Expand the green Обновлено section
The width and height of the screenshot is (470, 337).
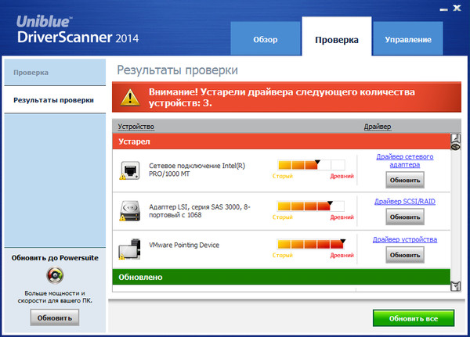(280, 277)
